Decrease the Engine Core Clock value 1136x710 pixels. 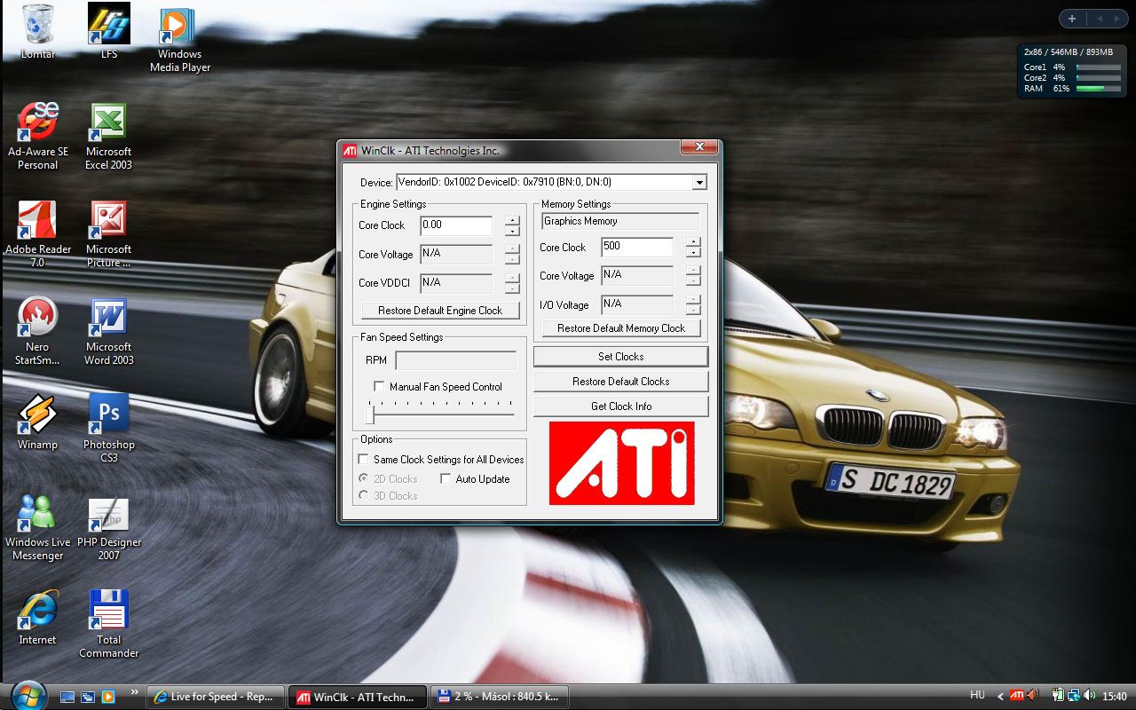click(512, 231)
